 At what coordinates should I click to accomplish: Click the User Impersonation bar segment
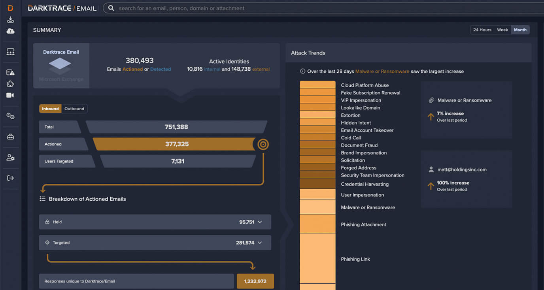tap(317, 194)
